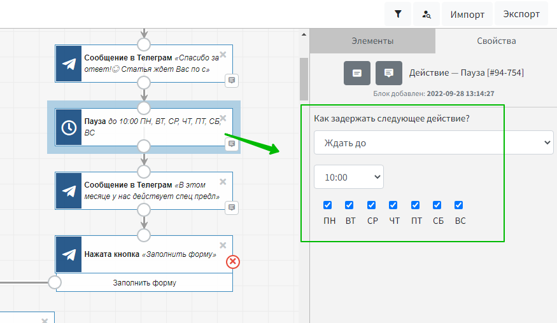The image size is (557, 323).
Task: Click the clock icon on Пауза block
Action: (x=69, y=127)
